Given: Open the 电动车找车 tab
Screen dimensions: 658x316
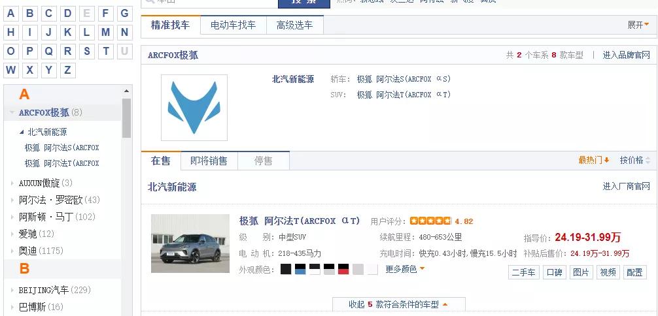Looking at the screenshot, I should [234, 25].
